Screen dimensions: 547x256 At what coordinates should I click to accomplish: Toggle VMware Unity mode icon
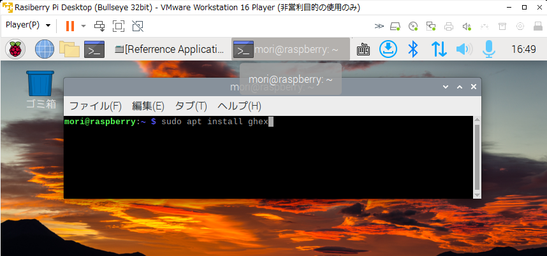pos(138,25)
